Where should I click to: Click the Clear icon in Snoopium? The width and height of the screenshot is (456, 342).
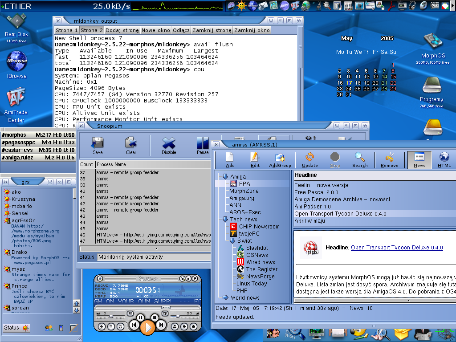(x=131, y=146)
